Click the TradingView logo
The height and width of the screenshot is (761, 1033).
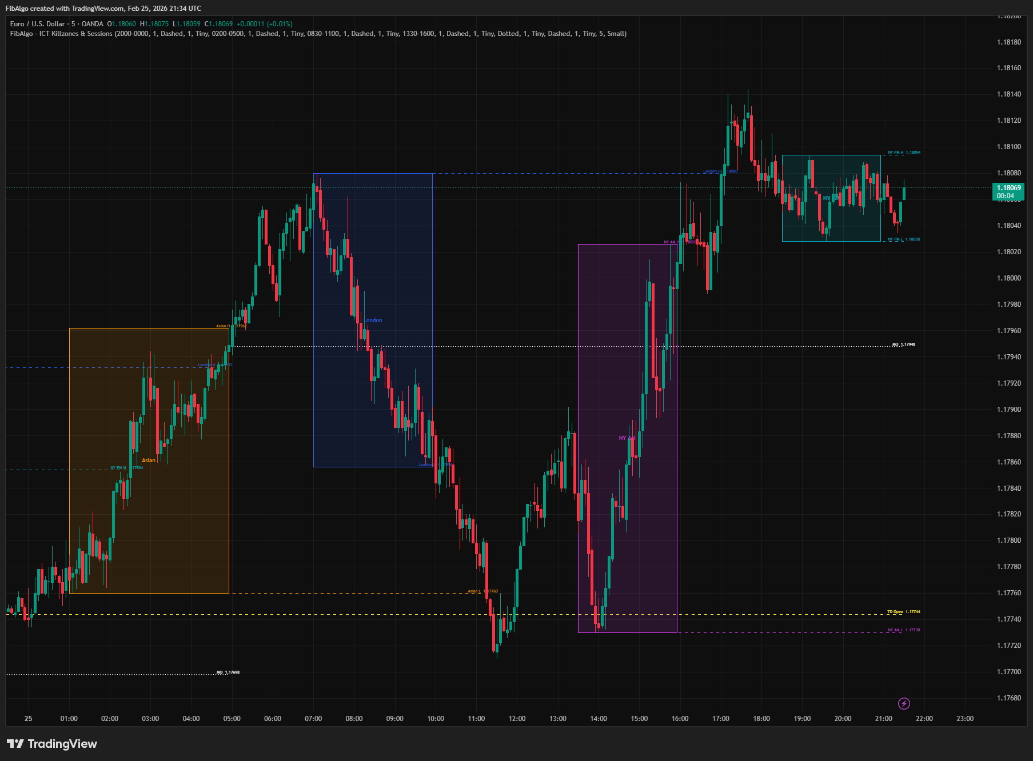pyautogui.click(x=51, y=744)
